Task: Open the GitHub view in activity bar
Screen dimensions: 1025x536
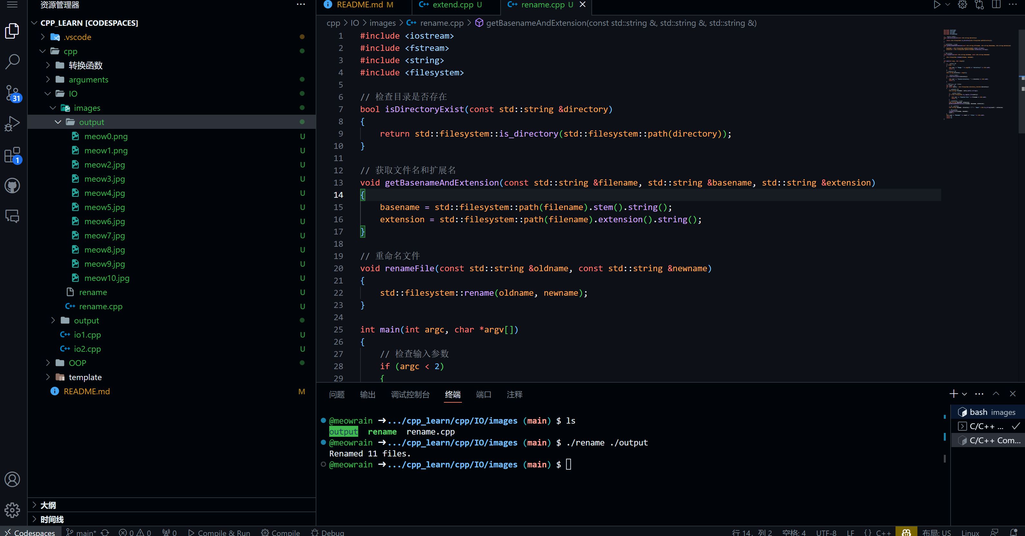Action: tap(13, 186)
